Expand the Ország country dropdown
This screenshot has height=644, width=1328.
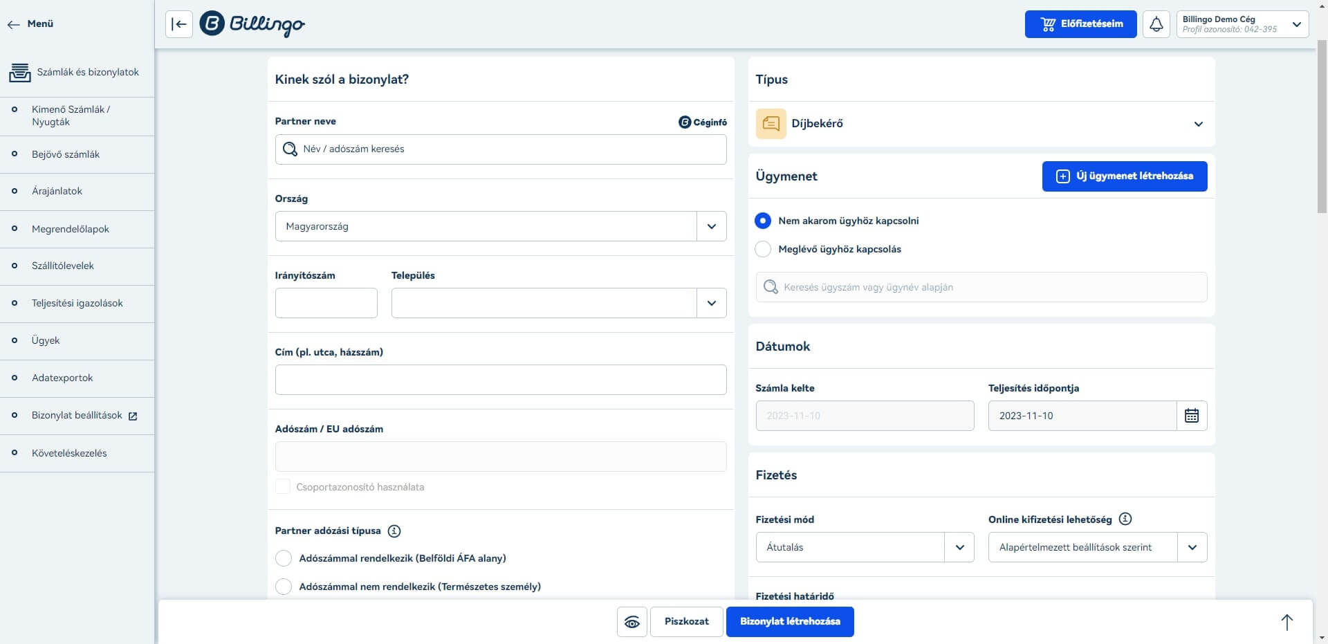point(711,226)
